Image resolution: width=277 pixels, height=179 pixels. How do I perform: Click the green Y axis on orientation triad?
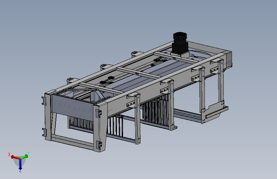point(24,156)
